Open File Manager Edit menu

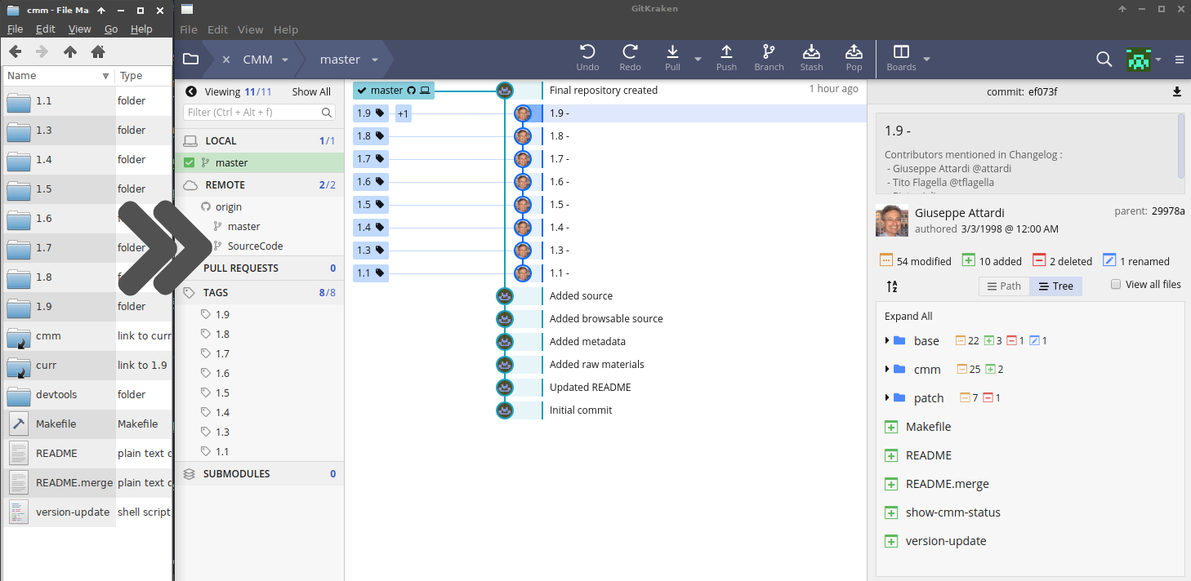46,29
